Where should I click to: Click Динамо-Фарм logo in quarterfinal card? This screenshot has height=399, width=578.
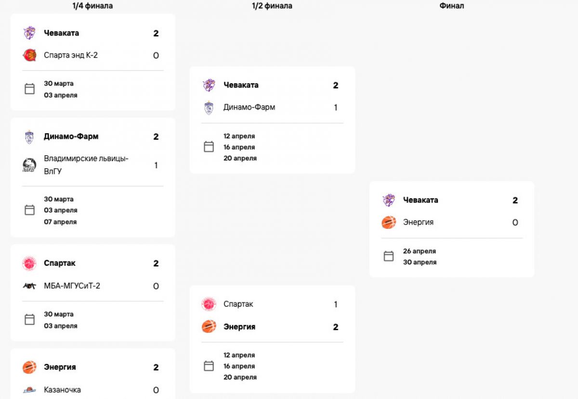(x=29, y=137)
